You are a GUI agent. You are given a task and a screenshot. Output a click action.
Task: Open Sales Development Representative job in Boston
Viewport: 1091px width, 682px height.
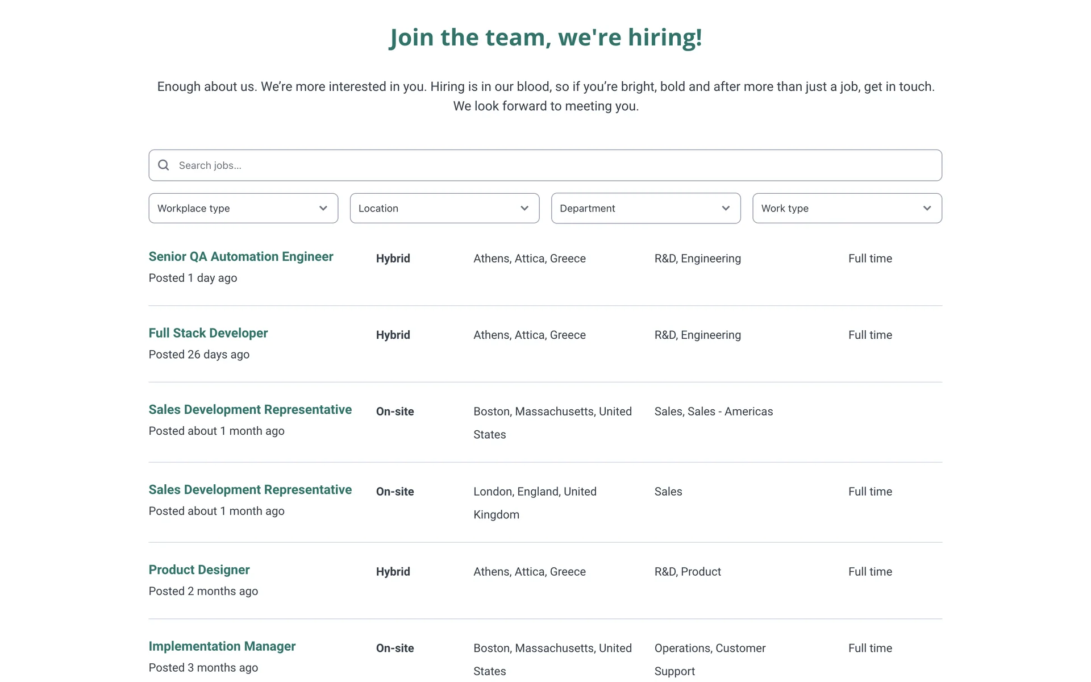coord(250,410)
